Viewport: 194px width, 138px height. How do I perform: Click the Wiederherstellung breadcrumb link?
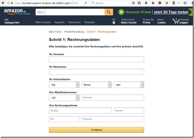point(74,32)
